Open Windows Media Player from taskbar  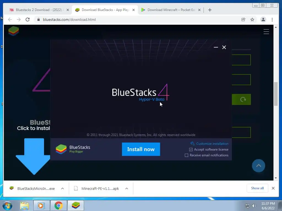pyautogui.click(x=41, y=206)
